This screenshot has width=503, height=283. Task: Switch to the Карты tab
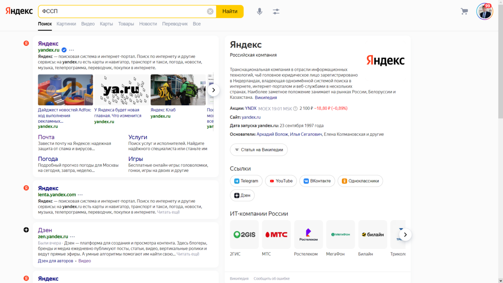click(x=106, y=24)
